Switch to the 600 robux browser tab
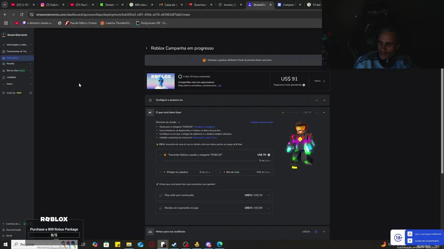Image resolution: width=444 pixels, height=249 pixels. (141, 5)
